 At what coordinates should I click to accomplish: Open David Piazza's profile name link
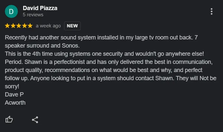(x=40, y=8)
